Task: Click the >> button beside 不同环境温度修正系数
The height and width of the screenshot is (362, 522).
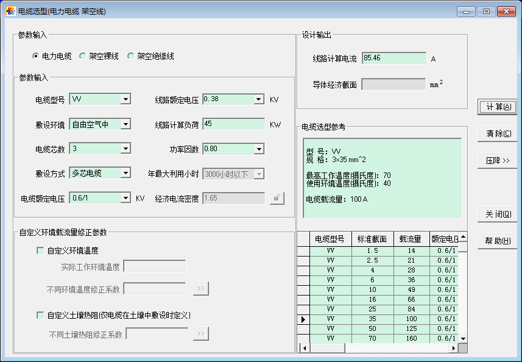Action: click(x=201, y=288)
